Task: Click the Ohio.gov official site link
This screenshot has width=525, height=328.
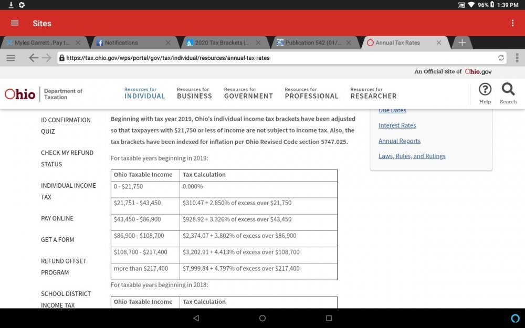Action: [478, 71]
